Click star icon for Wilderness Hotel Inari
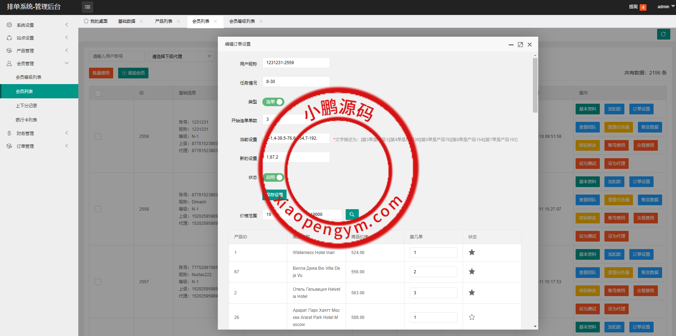Viewport: 676px width, 336px height. pyautogui.click(x=472, y=253)
